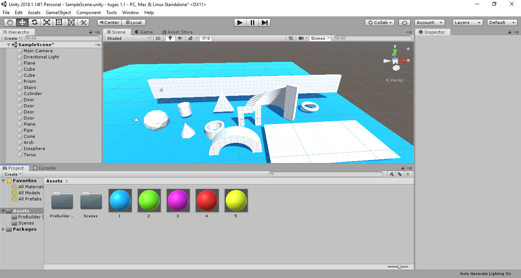
Task: Open Unity cloud services
Action: pyautogui.click(x=404, y=22)
